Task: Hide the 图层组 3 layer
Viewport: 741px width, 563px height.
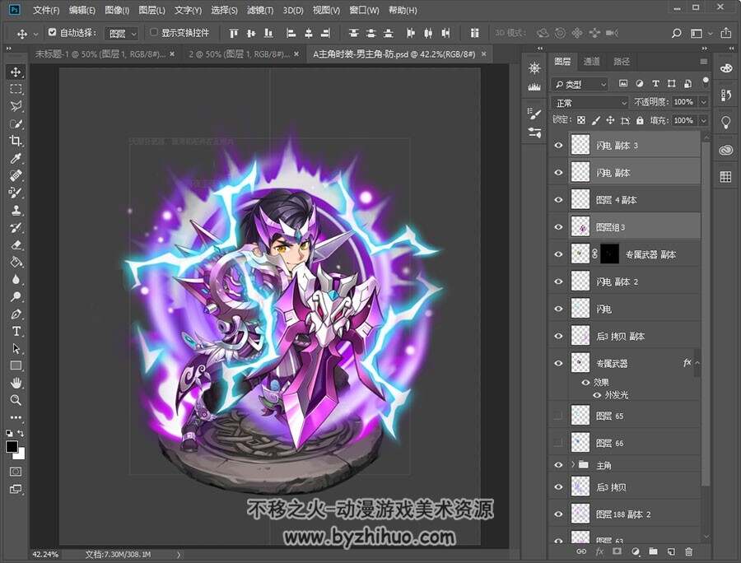Action: [558, 227]
